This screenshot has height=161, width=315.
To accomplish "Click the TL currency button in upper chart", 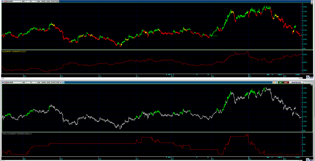I will 31,1.
